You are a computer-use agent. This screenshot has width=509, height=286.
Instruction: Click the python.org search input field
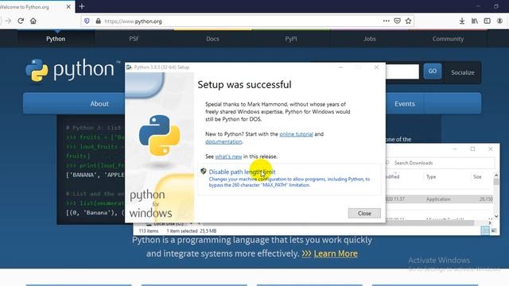click(x=402, y=71)
